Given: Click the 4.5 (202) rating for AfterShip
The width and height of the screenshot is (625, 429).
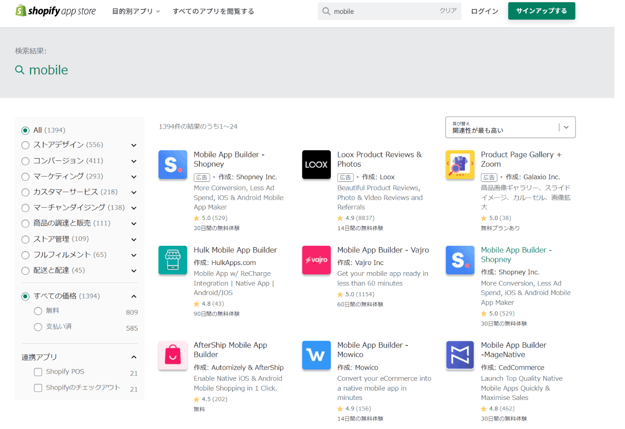Looking at the screenshot, I should (x=210, y=400).
